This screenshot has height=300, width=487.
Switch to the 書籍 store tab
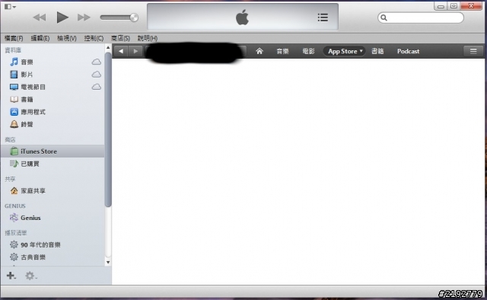click(x=377, y=51)
